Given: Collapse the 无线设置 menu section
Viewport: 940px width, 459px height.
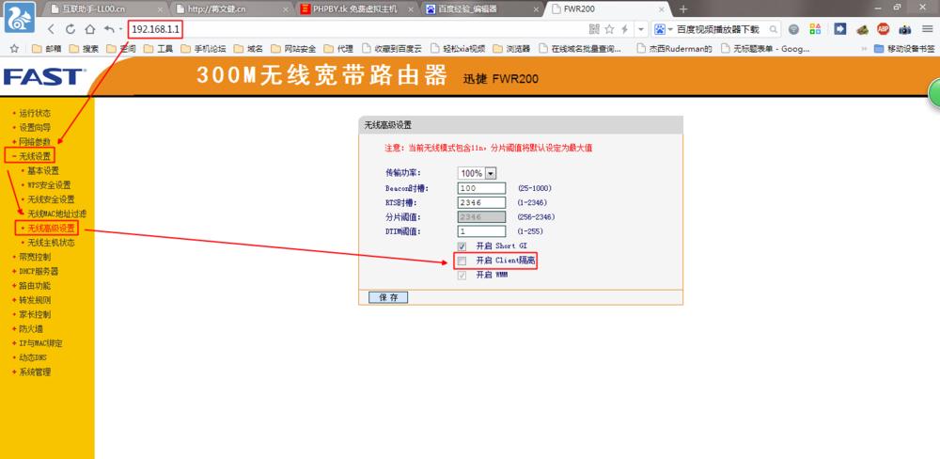Looking at the screenshot, I should click(x=34, y=156).
